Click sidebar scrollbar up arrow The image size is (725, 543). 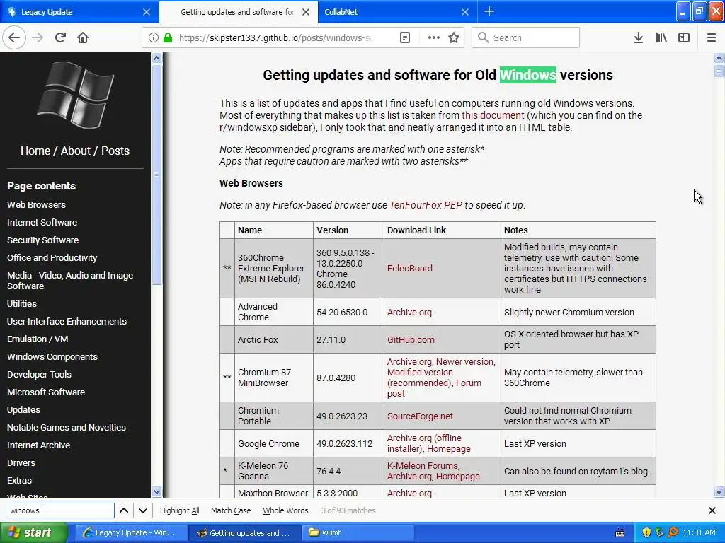pos(156,58)
